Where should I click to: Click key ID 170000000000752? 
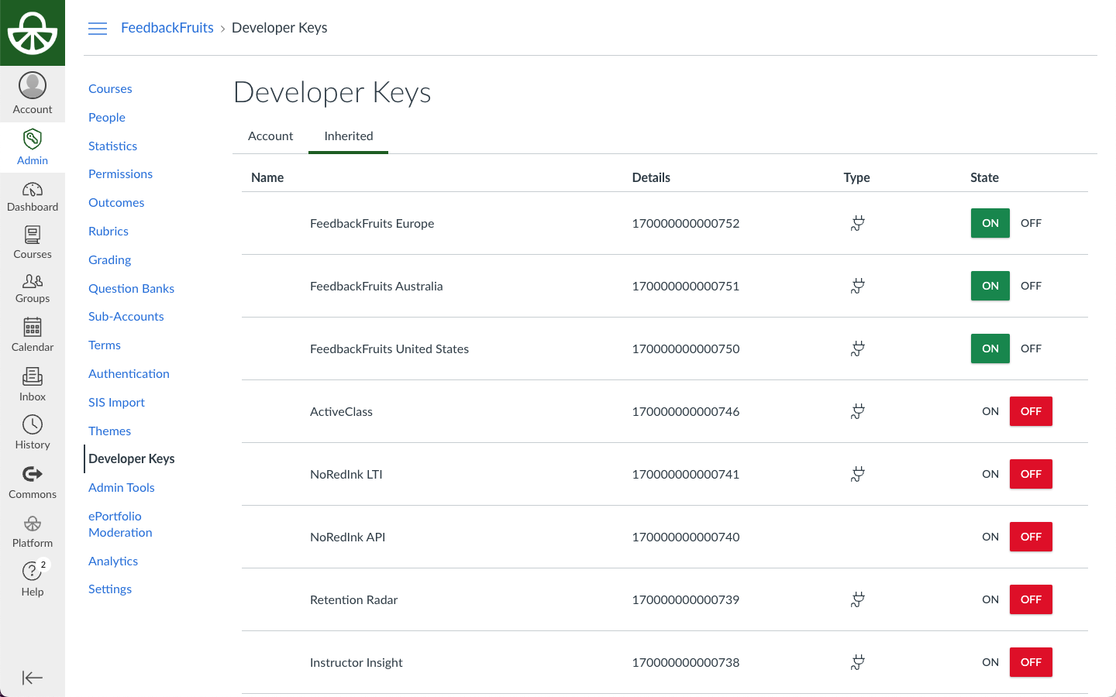[x=686, y=223]
